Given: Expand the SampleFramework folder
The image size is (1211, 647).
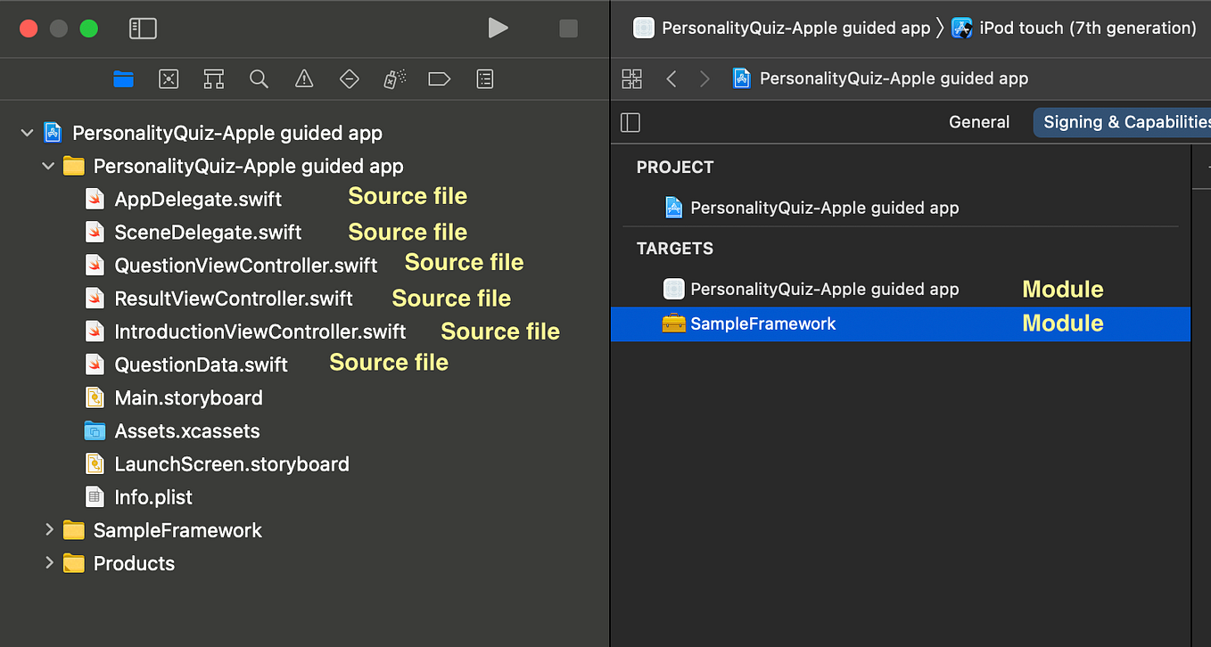Looking at the screenshot, I should (51, 529).
